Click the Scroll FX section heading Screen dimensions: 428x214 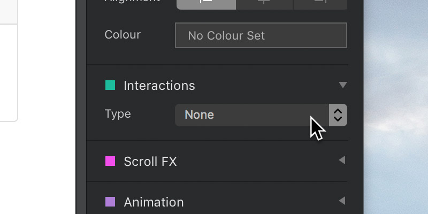(150, 162)
